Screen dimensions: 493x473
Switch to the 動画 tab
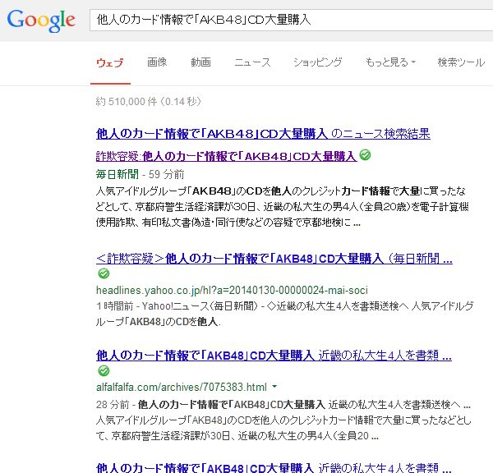click(200, 62)
